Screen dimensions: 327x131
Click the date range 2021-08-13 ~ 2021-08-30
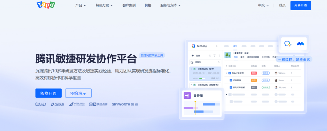tap(206, 73)
